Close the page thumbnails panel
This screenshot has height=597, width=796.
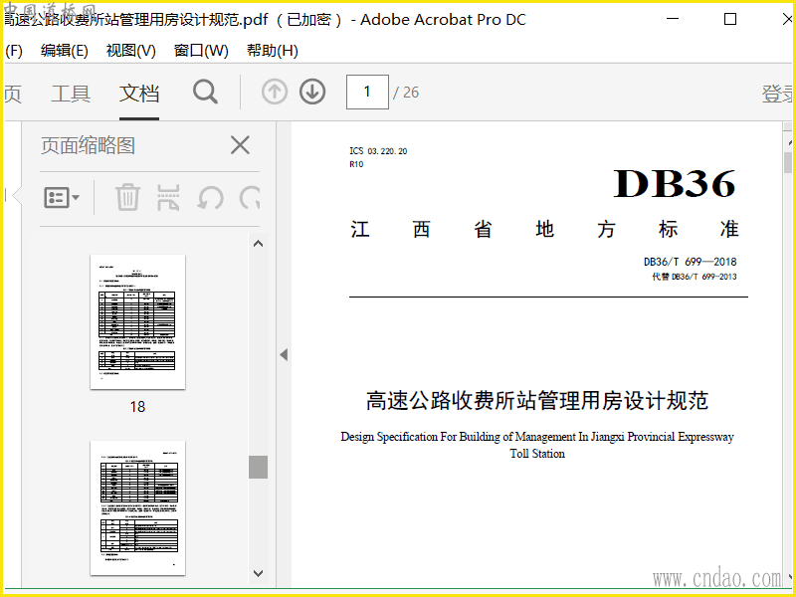(x=240, y=145)
